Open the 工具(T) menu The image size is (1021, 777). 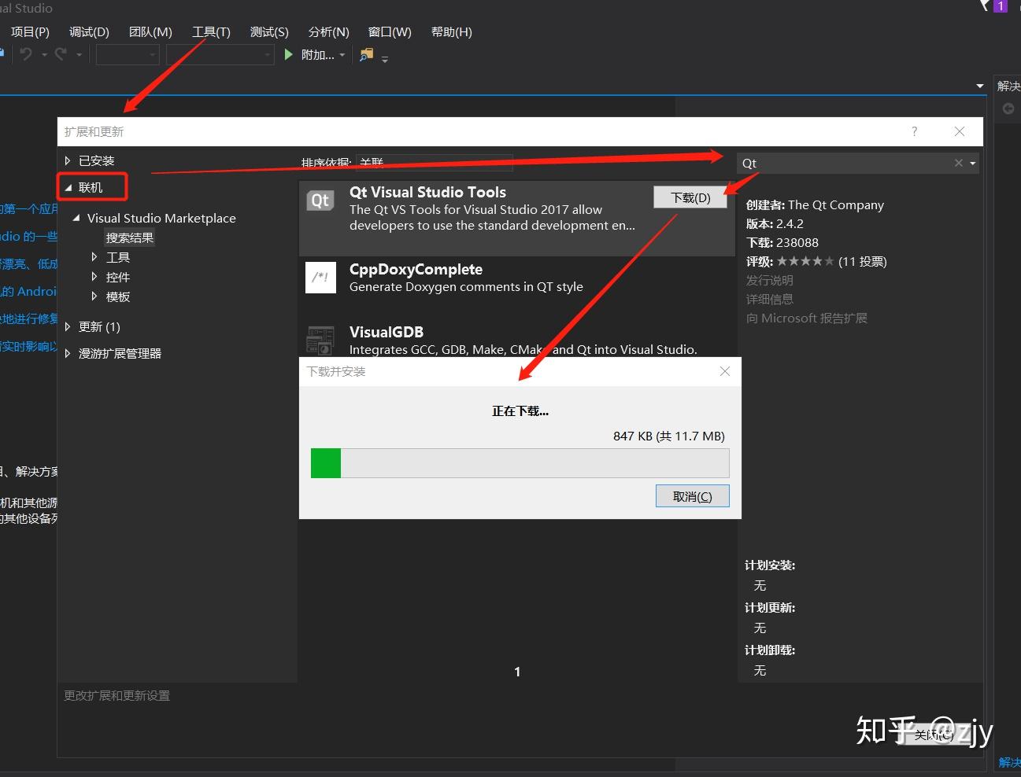click(211, 32)
